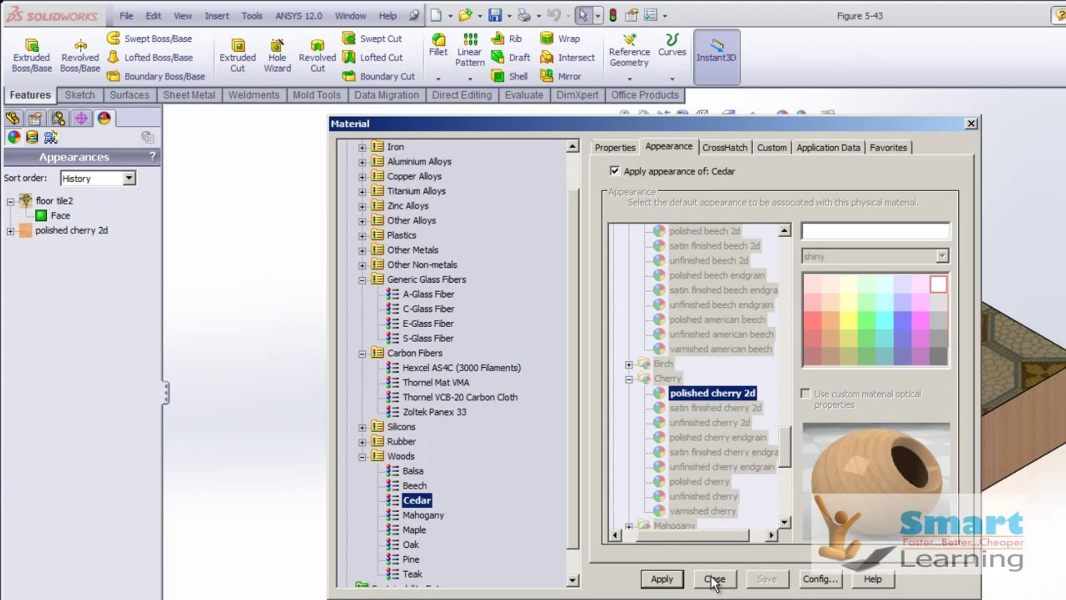Click the Swept Boss/Base icon

point(113,38)
